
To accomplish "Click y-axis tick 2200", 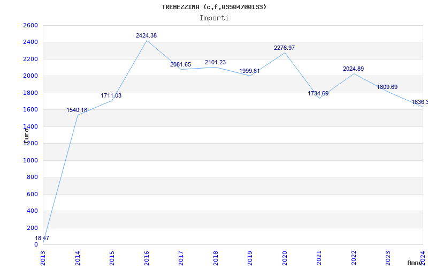I will coord(30,59).
